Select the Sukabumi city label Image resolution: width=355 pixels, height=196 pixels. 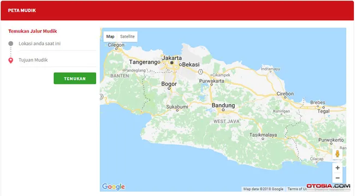[177, 107]
